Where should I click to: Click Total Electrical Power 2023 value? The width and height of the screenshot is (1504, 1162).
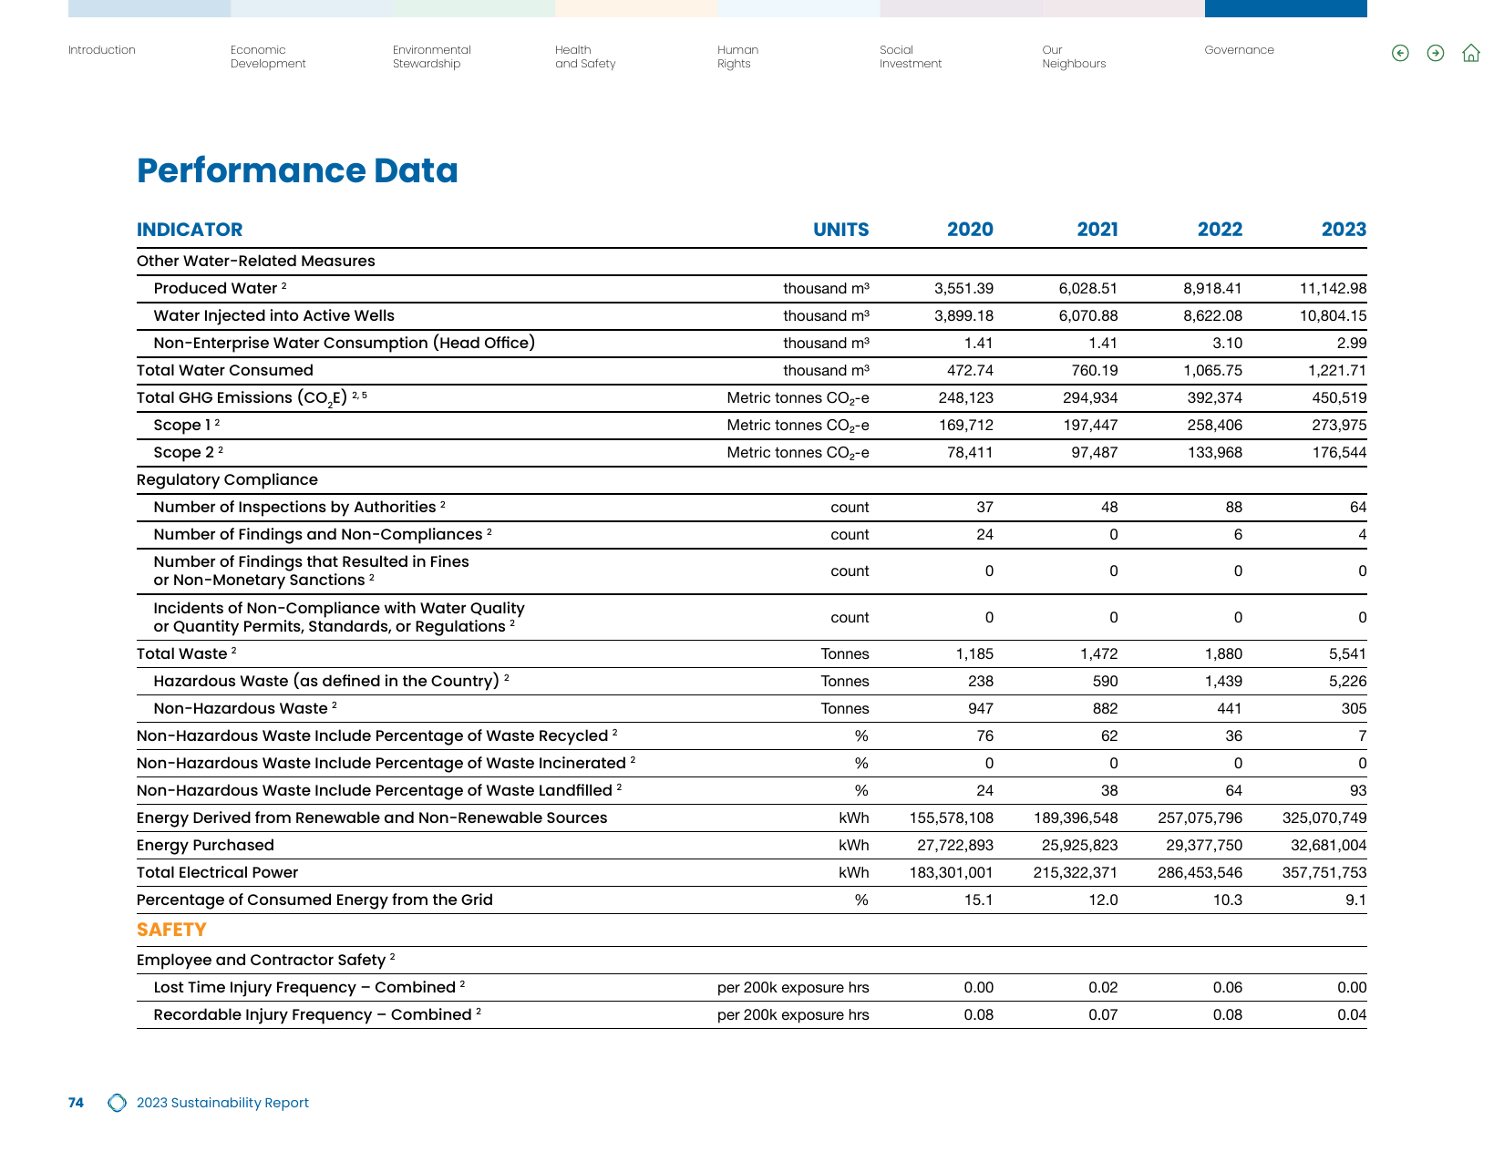pos(1324,873)
